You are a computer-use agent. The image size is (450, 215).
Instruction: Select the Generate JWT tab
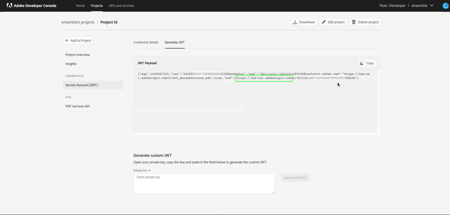click(174, 42)
